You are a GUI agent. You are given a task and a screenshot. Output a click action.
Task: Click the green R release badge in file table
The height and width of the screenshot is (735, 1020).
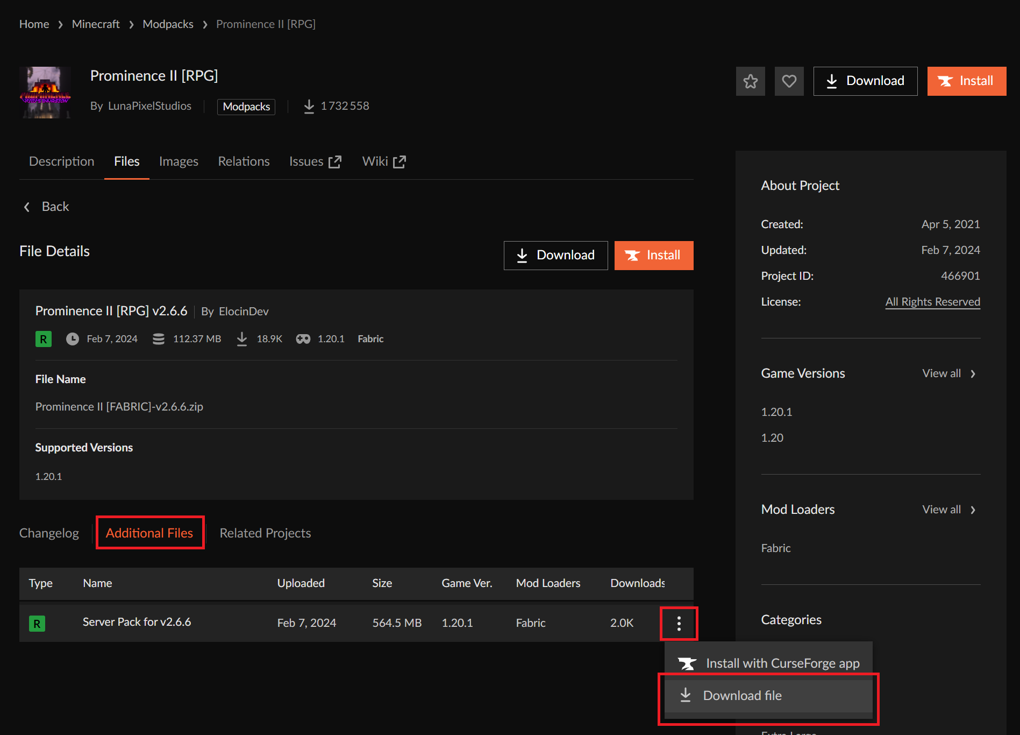point(37,624)
